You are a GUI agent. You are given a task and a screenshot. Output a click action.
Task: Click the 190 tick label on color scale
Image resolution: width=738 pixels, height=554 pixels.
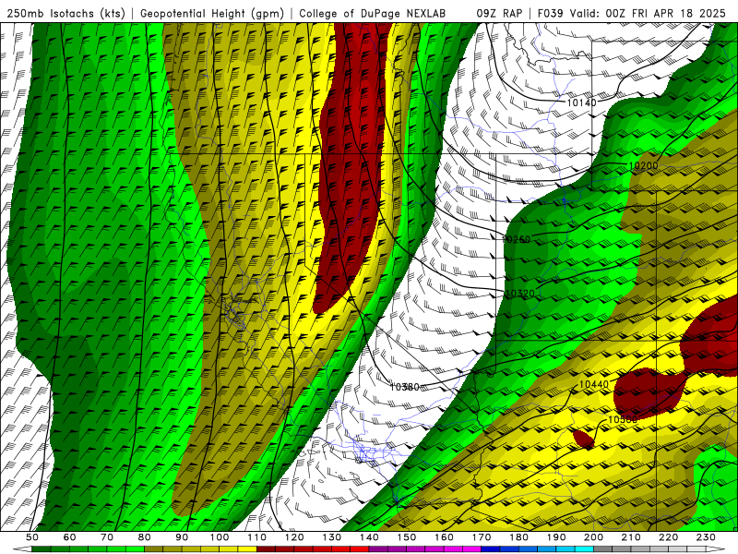tap(556, 537)
